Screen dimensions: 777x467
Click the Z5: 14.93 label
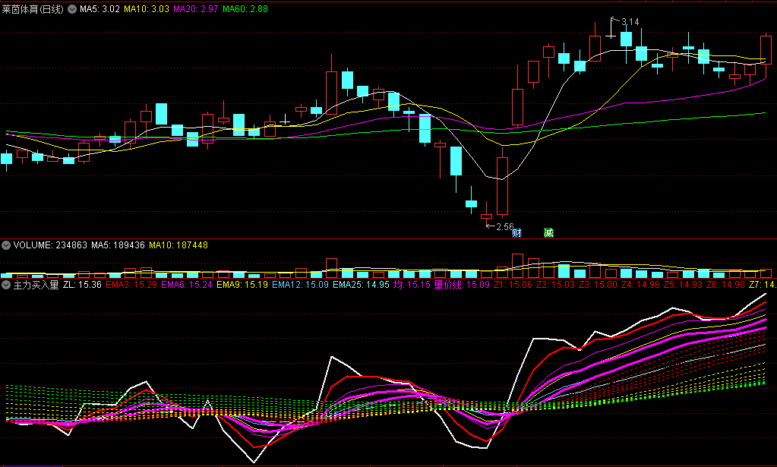click(x=684, y=285)
